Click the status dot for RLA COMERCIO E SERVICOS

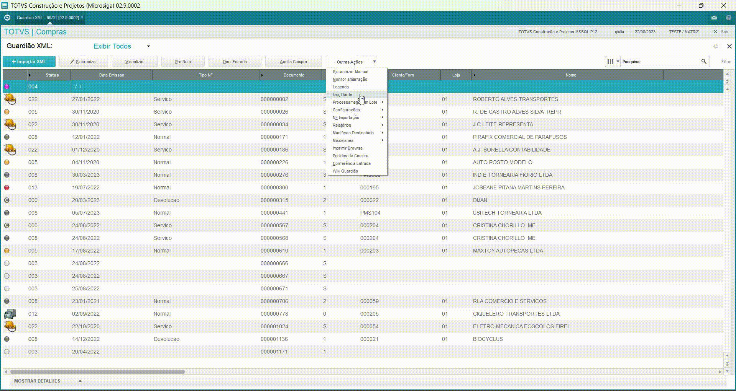click(x=7, y=301)
